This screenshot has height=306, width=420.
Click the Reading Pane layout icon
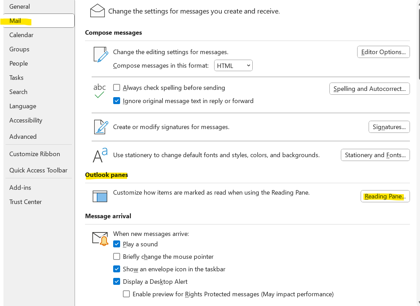tap(100, 196)
